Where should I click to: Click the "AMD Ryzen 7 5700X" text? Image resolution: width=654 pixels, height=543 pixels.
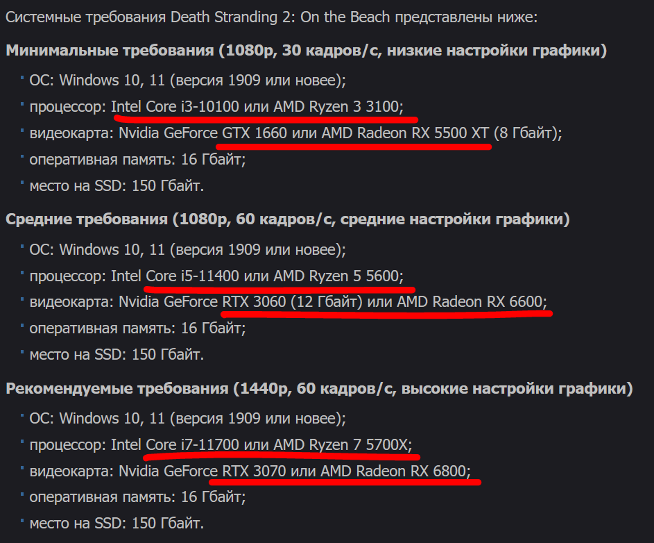pos(341,444)
